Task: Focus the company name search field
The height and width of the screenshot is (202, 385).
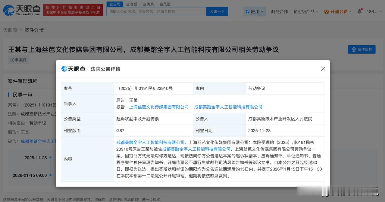Action: (x=156, y=11)
